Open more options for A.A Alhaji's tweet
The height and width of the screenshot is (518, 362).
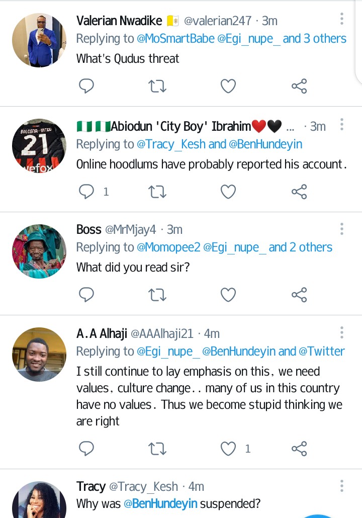click(x=341, y=332)
